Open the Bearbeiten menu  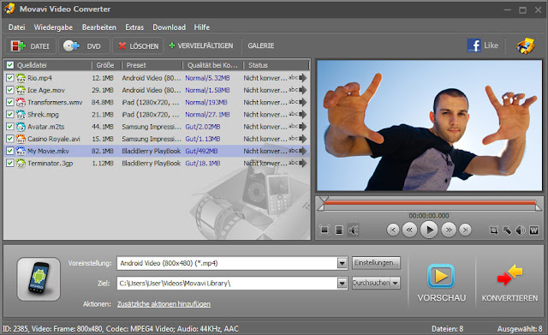click(x=99, y=27)
